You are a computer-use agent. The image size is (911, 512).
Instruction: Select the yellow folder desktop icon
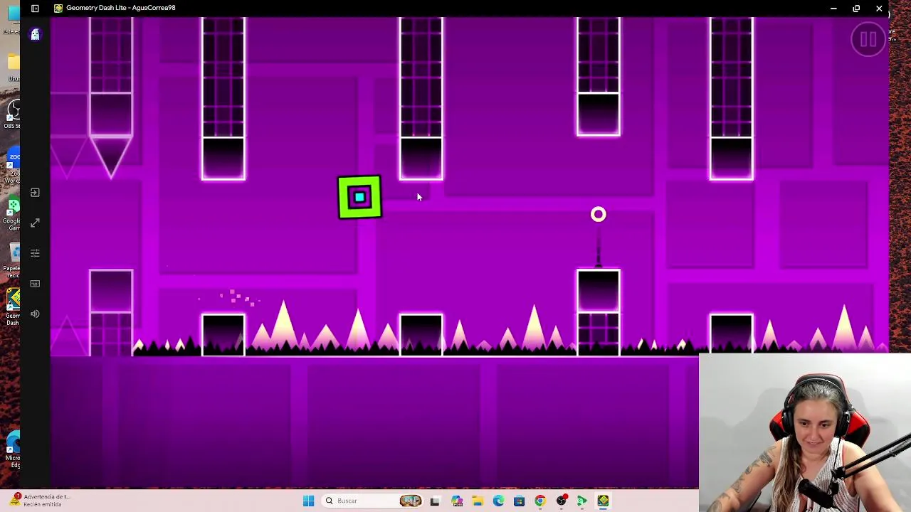pos(13,67)
